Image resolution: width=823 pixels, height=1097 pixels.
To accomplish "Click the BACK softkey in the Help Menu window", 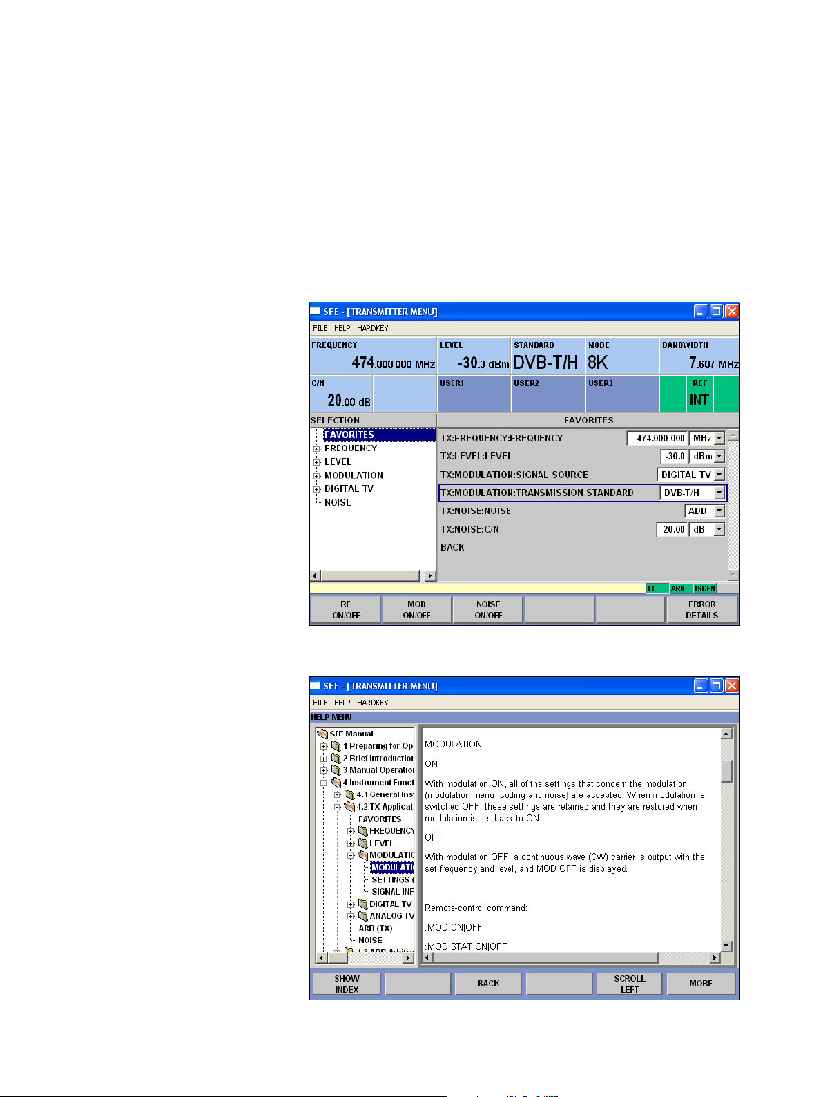I will pyautogui.click(x=488, y=984).
